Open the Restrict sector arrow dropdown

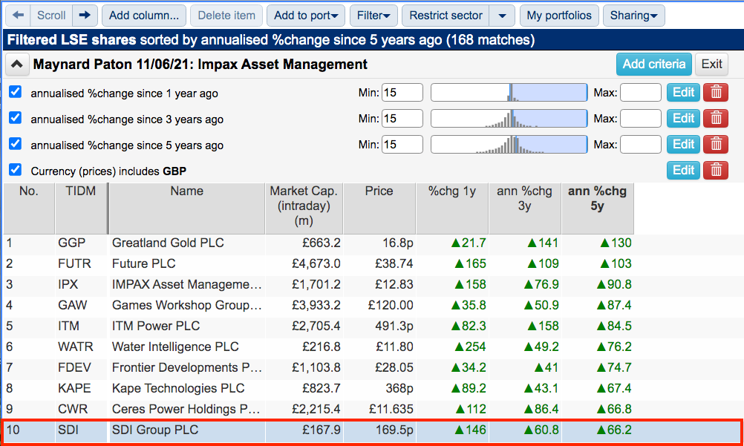[502, 16]
